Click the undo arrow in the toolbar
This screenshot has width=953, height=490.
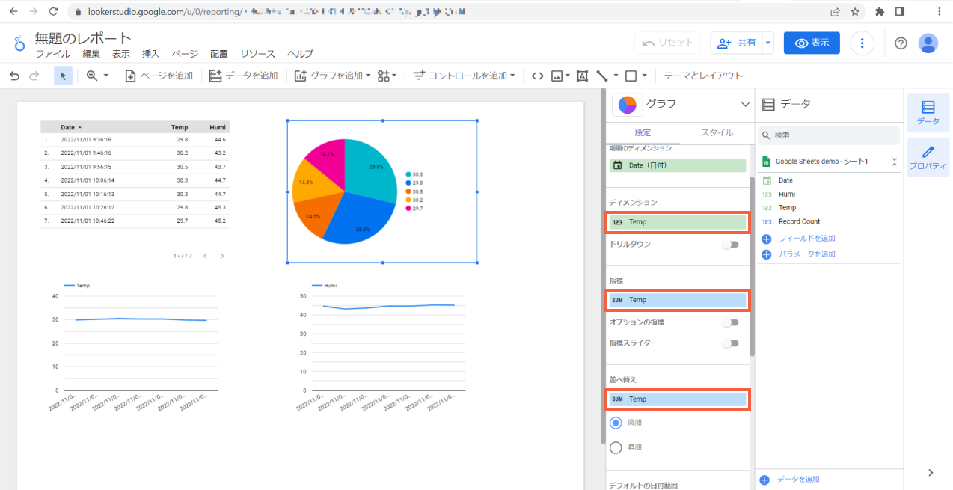tap(14, 76)
